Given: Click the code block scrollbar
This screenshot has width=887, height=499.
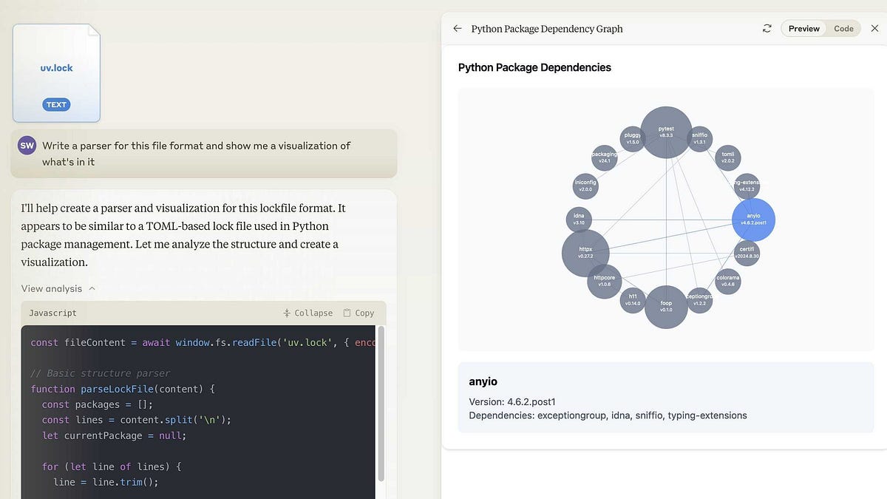Looking at the screenshot, I should (x=381, y=403).
